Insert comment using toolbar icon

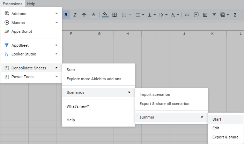point(196,15)
